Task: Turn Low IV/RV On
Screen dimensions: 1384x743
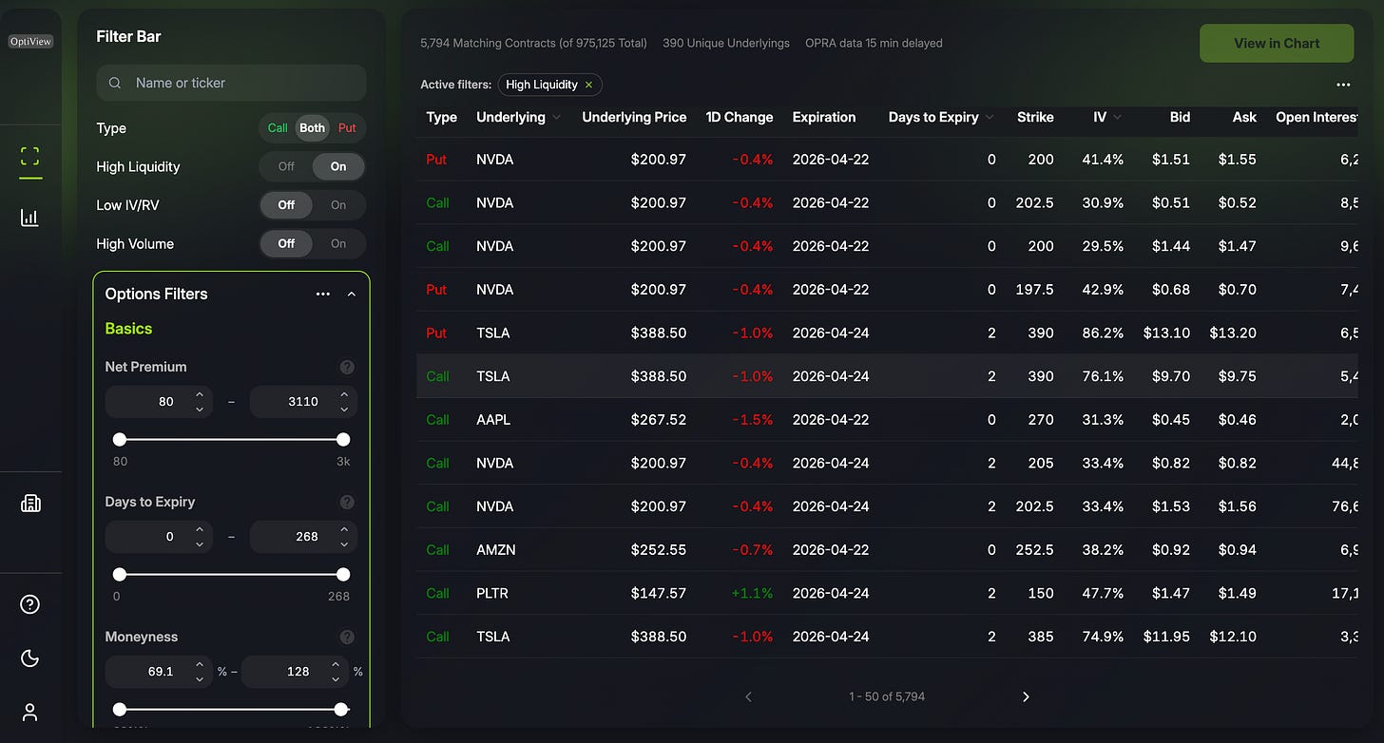Action: pyautogui.click(x=338, y=204)
